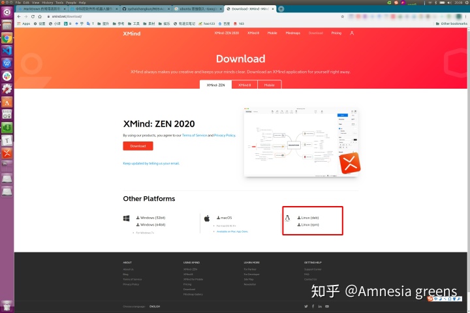
Task: Open the hao123 bookmark
Action: tap(206, 23)
